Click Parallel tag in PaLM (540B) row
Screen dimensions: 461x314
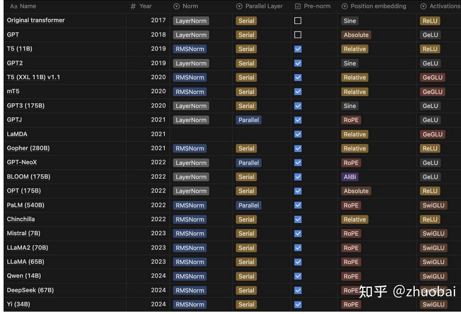coord(248,205)
